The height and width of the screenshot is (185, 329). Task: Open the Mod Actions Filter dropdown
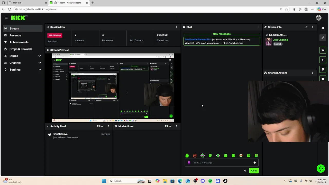pyautogui.click(x=168, y=126)
